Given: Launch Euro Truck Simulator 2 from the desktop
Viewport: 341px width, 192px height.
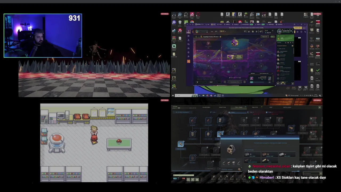Looking at the screenshot, I should click(x=252, y=14).
